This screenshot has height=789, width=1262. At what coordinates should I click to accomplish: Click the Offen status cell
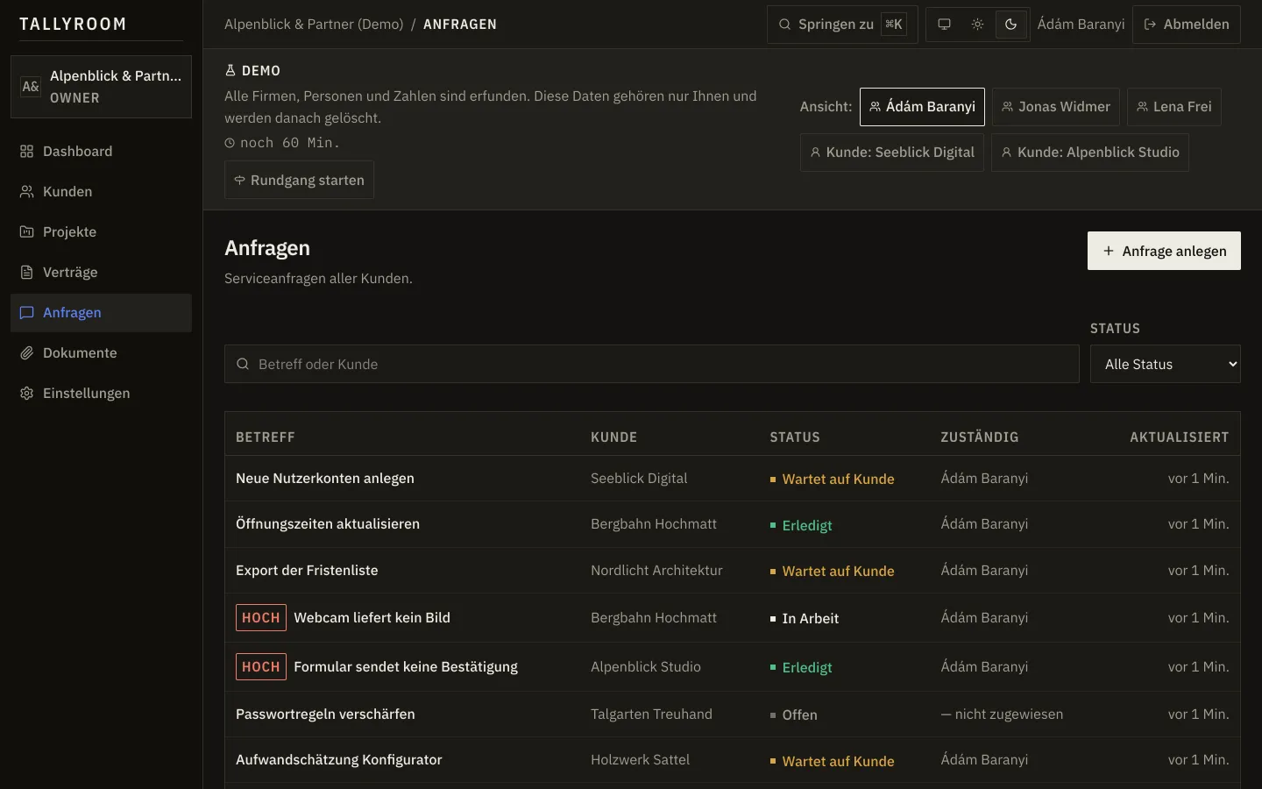[794, 715]
